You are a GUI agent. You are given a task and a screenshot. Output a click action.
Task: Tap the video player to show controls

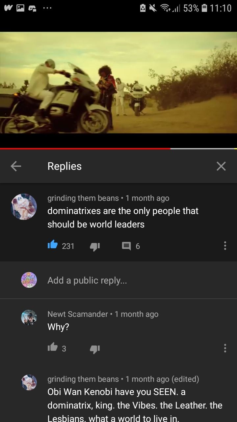(118, 82)
